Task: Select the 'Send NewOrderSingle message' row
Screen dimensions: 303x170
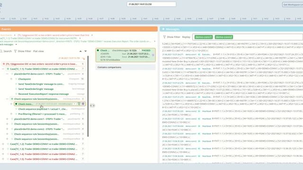Action: click(x=50, y=89)
